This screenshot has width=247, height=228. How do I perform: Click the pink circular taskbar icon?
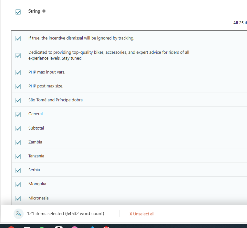coord(75,227)
